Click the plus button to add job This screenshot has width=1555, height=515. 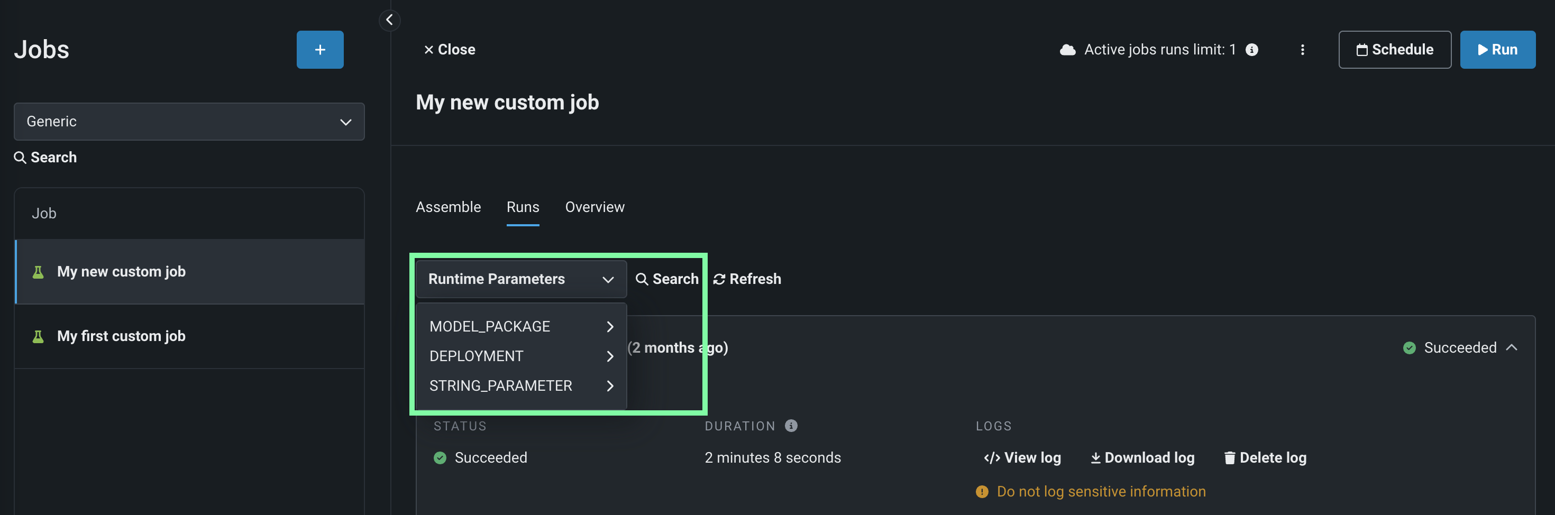pos(320,50)
